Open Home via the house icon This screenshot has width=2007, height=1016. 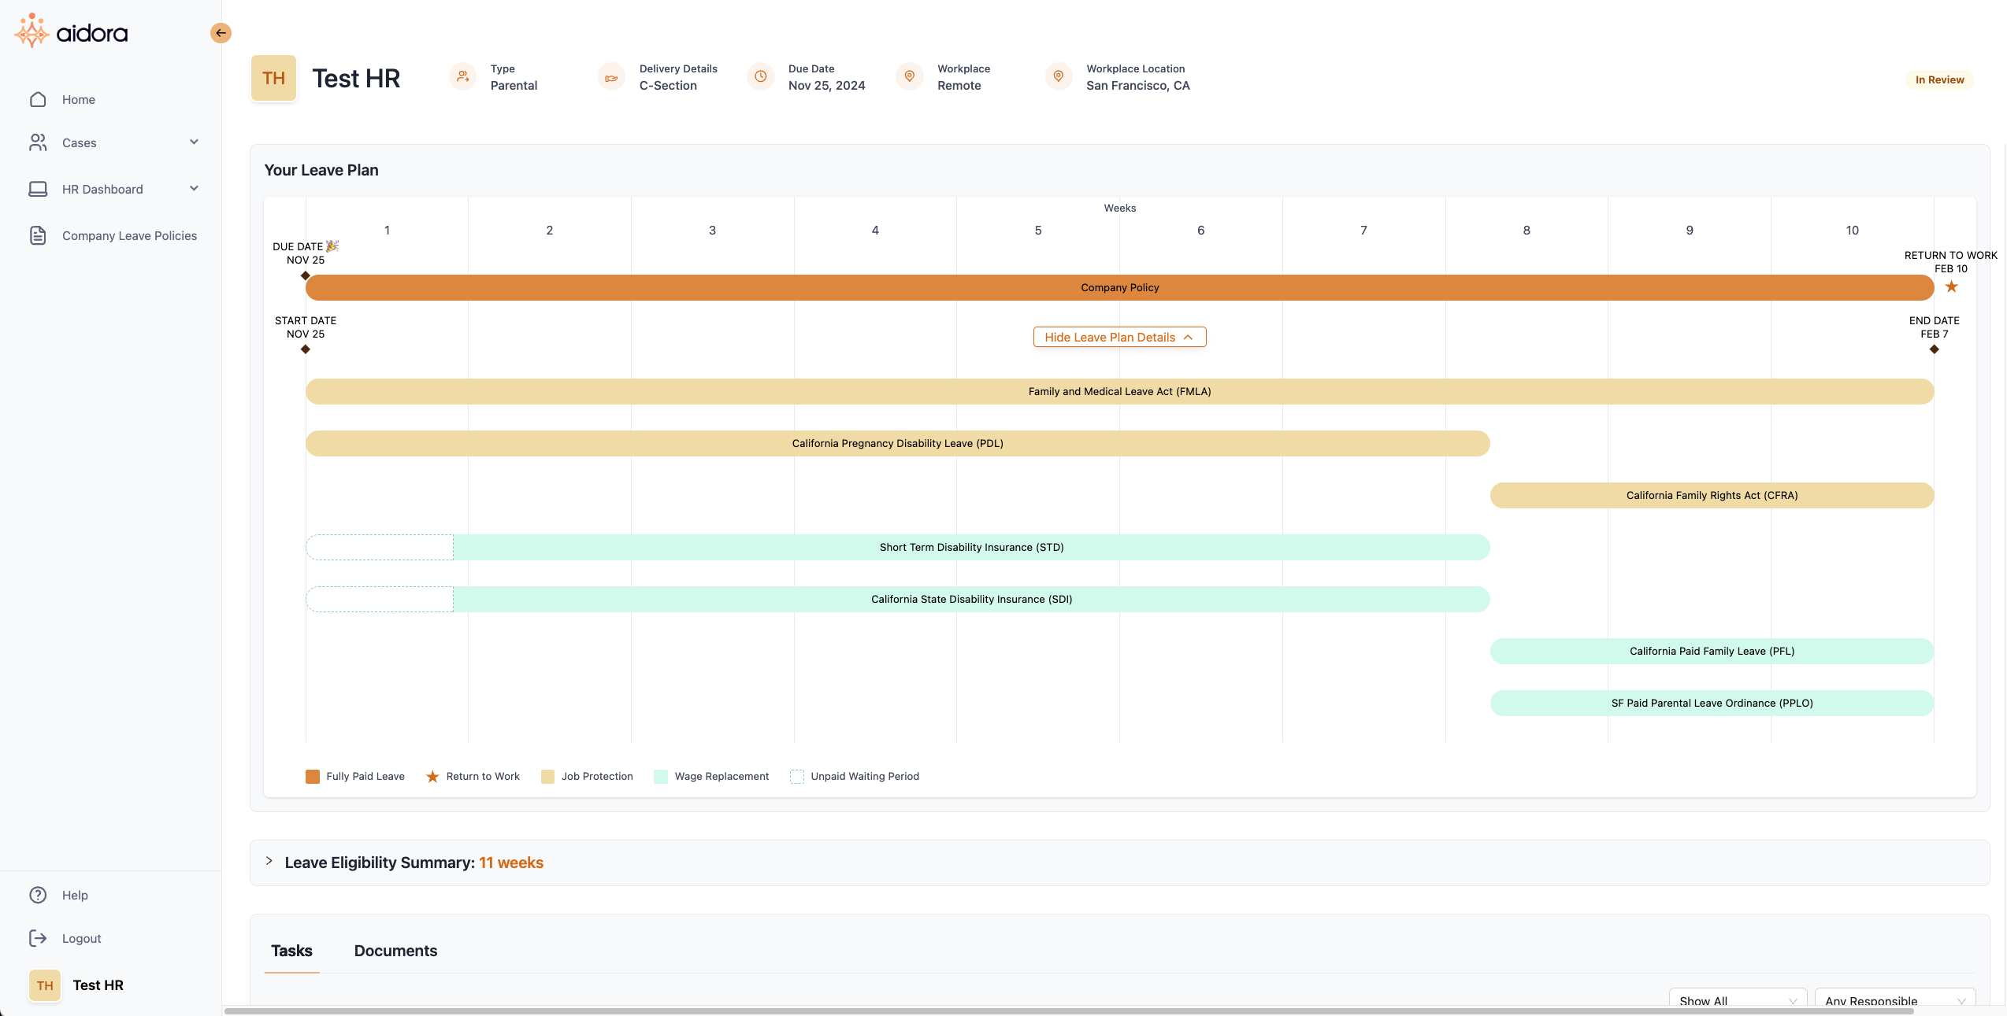pyautogui.click(x=38, y=99)
